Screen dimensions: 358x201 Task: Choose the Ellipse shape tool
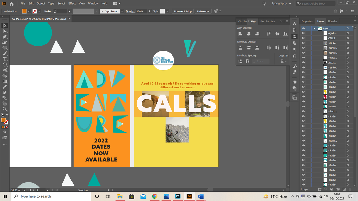tap(5, 48)
